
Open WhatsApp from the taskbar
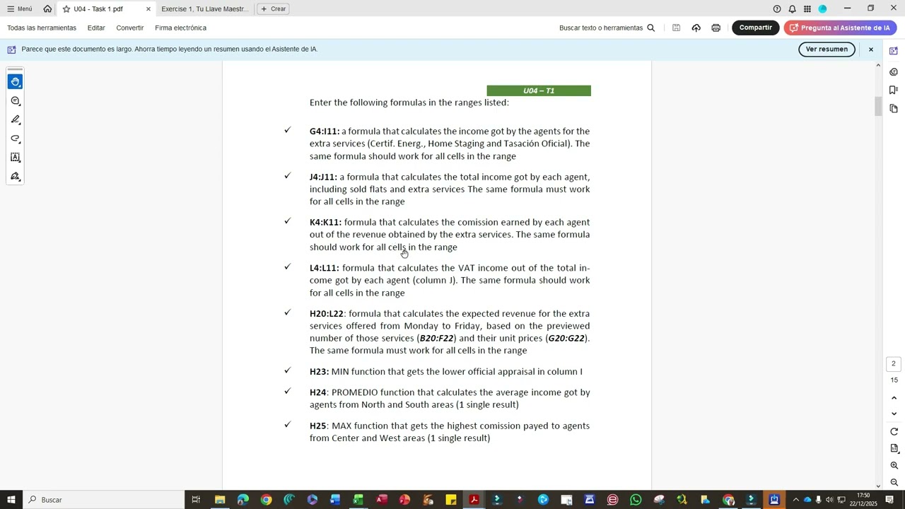[x=636, y=500]
